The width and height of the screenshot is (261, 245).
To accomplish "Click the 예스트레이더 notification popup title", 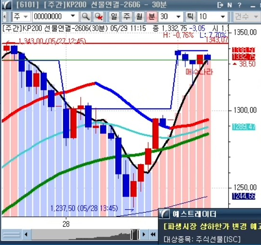I will point(194,214).
